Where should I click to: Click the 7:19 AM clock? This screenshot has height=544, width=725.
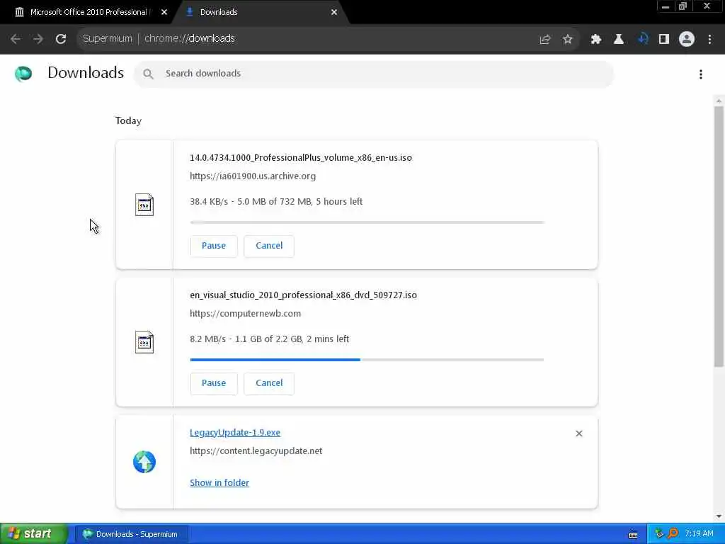[x=699, y=534]
